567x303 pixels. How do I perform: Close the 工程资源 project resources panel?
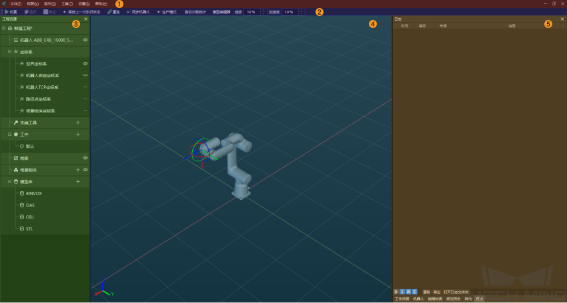pos(85,19)
